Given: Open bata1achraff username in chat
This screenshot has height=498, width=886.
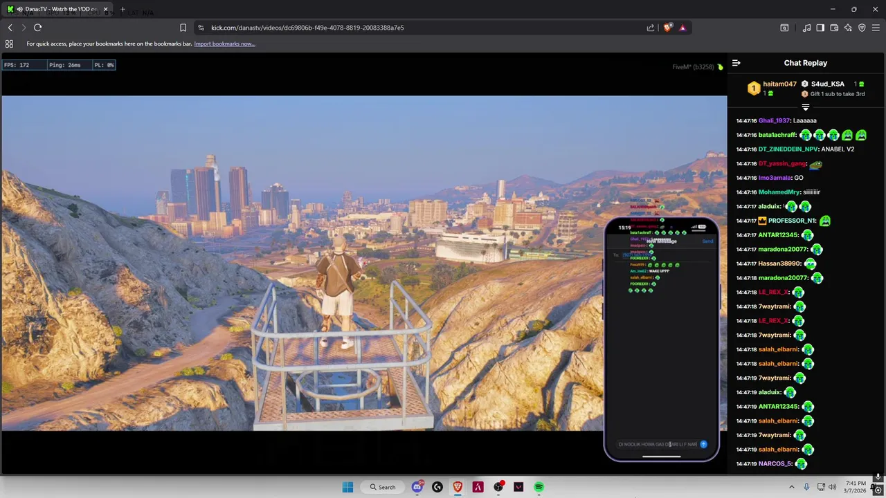Looking at the screenshot, I should click(777, 135).
